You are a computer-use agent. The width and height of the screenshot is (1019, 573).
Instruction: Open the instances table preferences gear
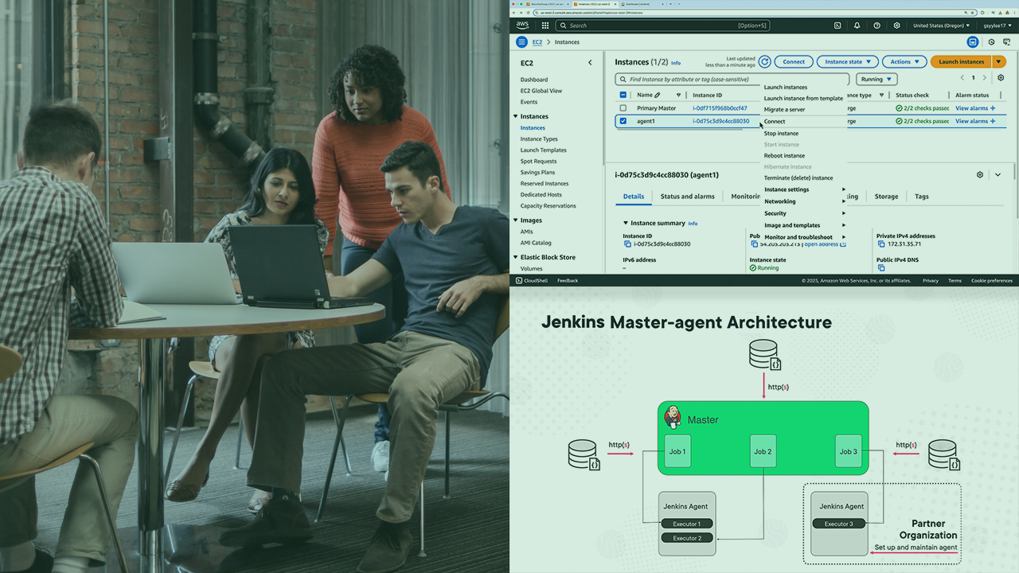point(1001,78)
